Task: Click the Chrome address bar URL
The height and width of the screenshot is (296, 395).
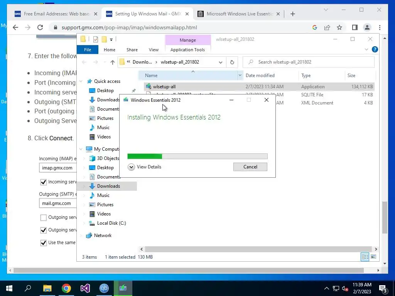Action: click(x=129, y=27)
